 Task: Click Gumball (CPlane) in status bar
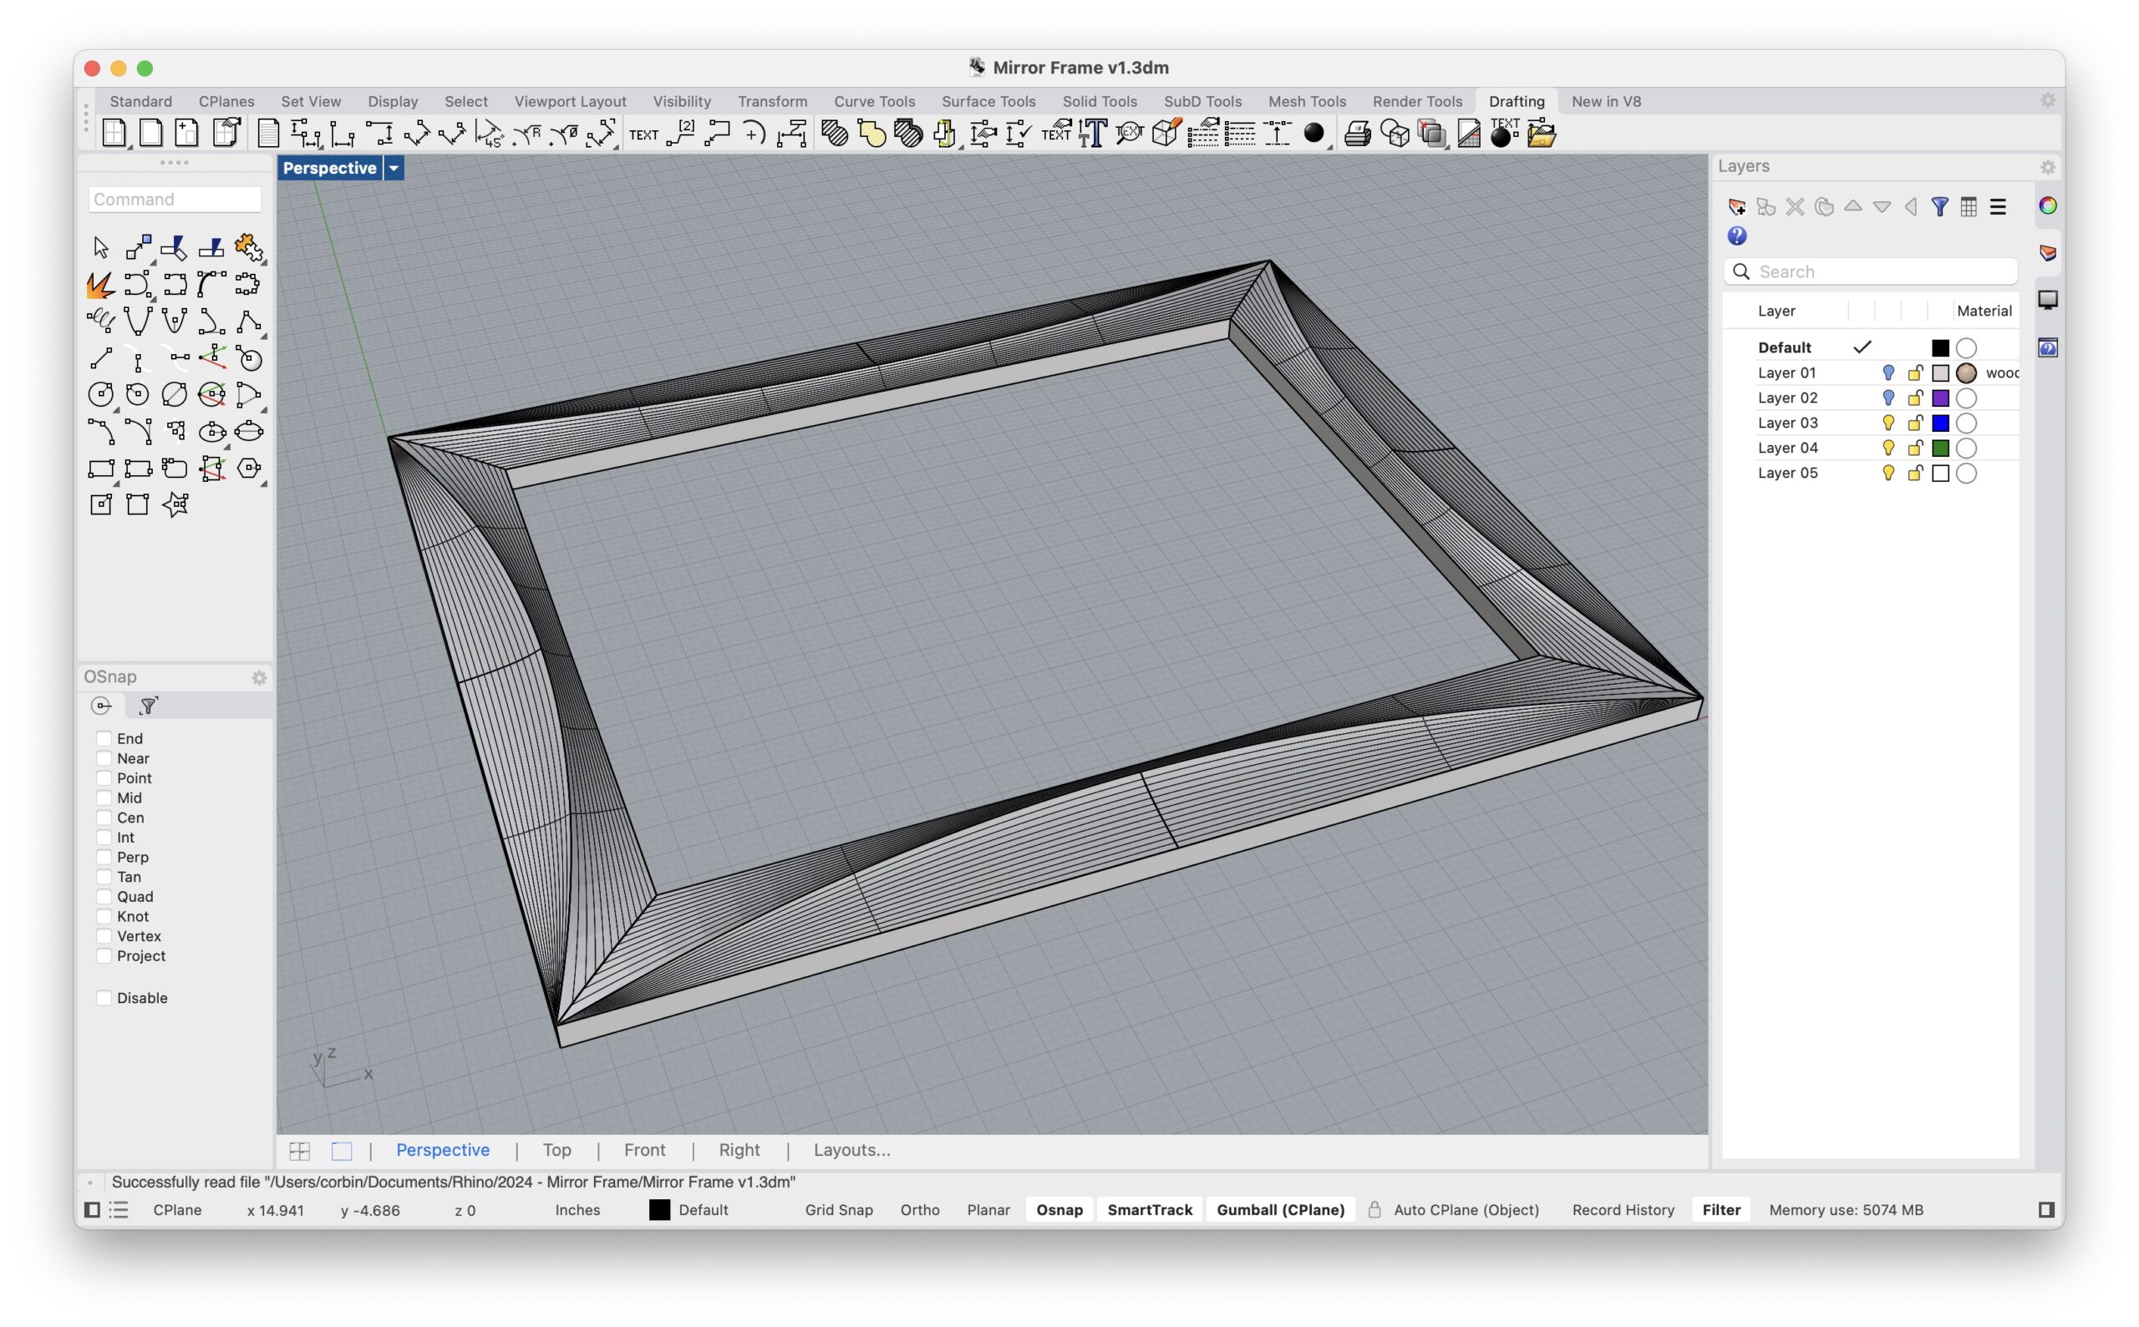pos(1280,1209)
